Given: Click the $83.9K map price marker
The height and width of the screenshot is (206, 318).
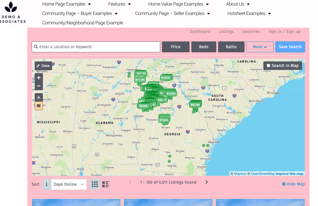Looking at the screenshot, I should tap(195, 105).
